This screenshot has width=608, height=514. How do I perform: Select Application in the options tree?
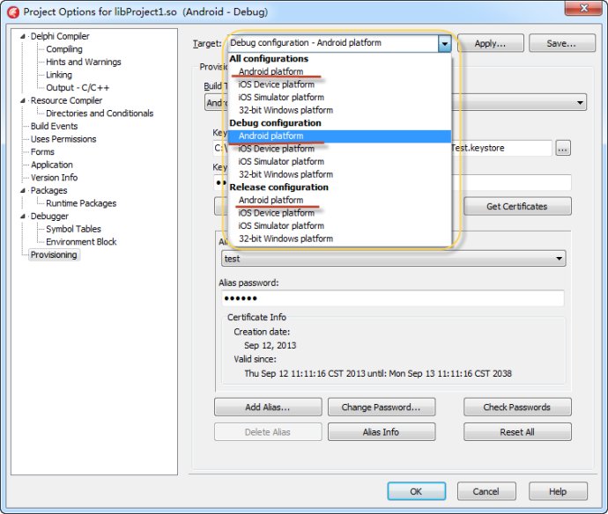point(52,165)
